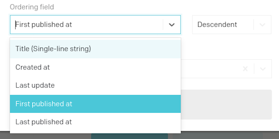Clear the selection with the X icon
Image resolution: width=279 pixels, height=139 pixels.
[245, 69]
